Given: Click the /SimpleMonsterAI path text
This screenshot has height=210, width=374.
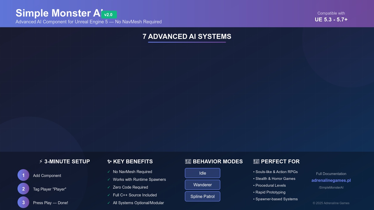Looking at the screenshot, I should tap(331, 188).
